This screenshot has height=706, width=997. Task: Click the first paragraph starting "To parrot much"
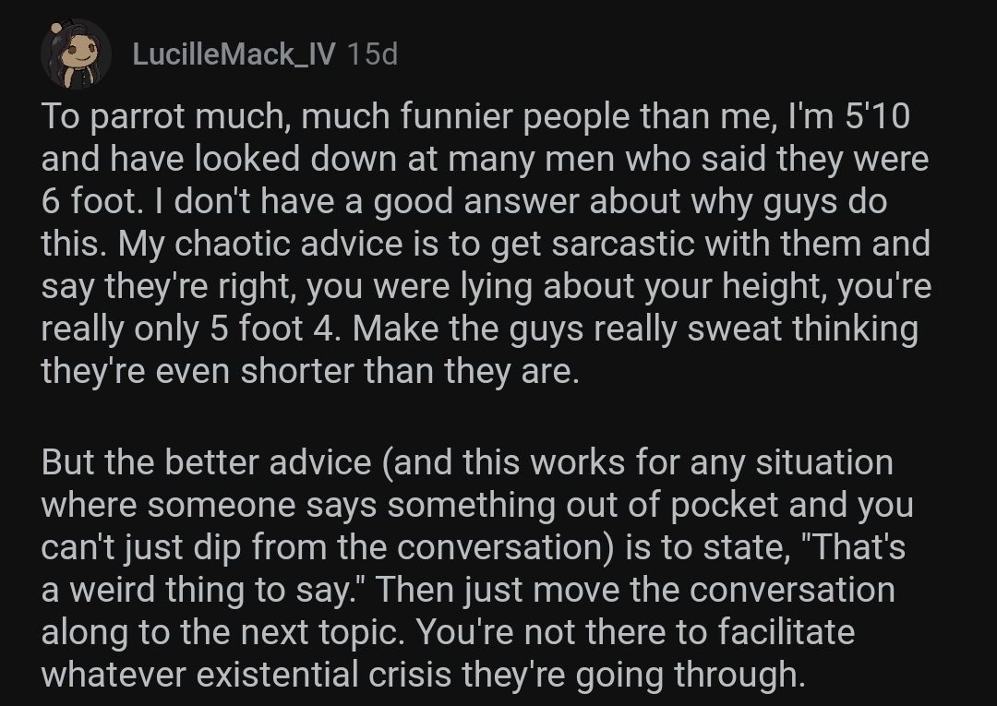[486, 244]
